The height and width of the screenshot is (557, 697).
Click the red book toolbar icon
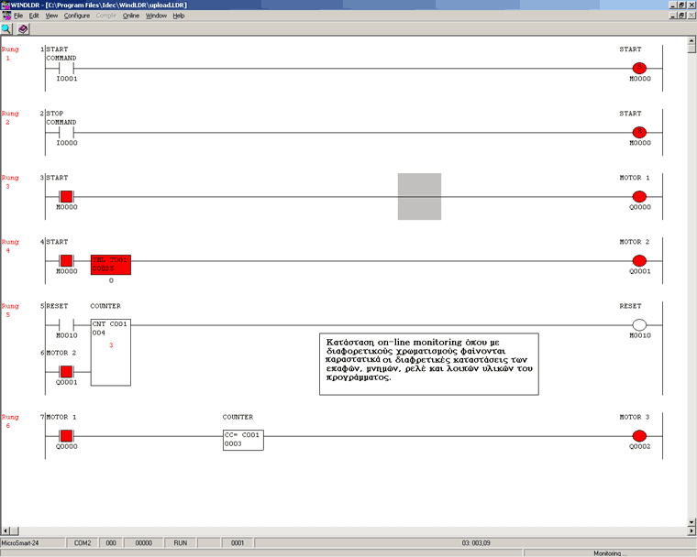[x=23, y=29]
